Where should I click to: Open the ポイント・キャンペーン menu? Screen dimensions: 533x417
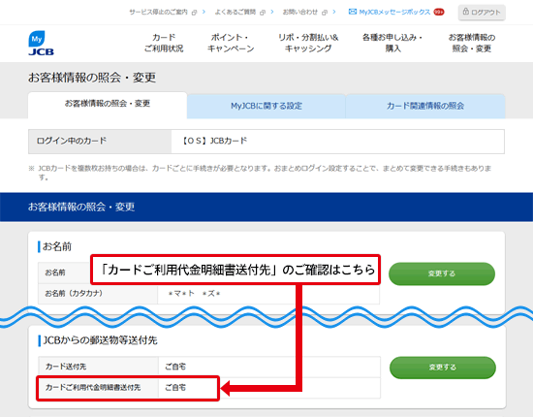(231, 43)
